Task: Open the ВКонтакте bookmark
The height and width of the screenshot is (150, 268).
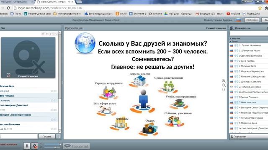Action: (138, 14)
